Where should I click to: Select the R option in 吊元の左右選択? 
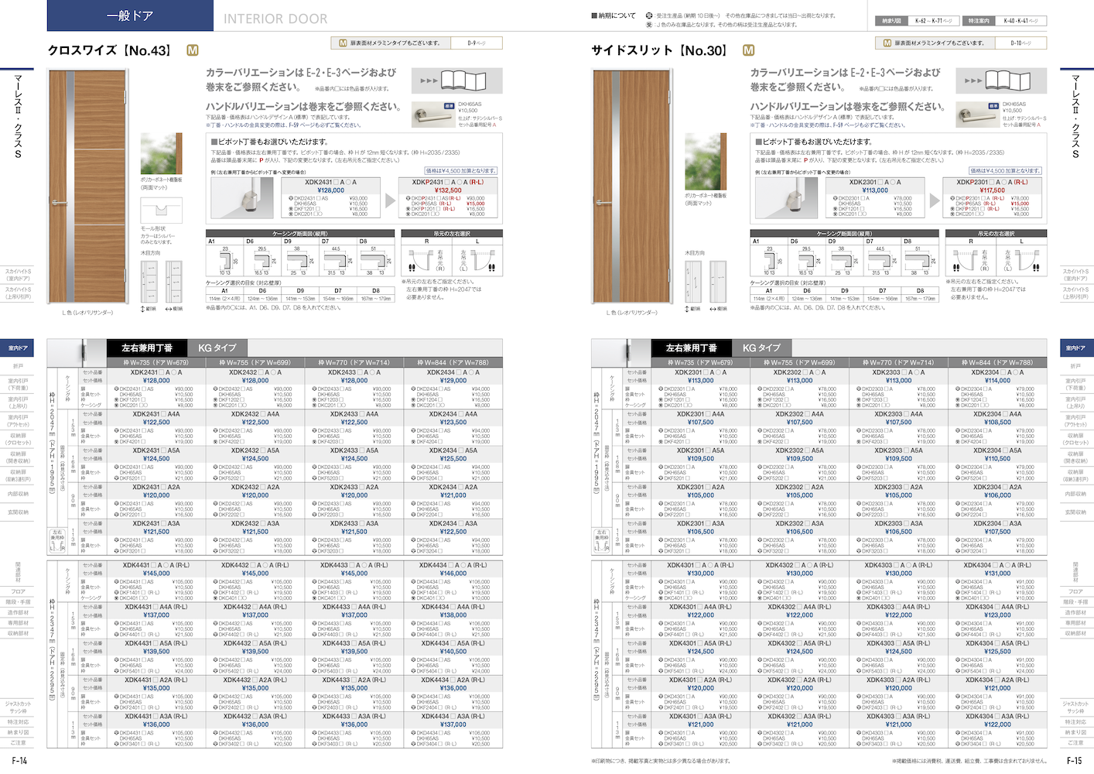click(428, 241)
